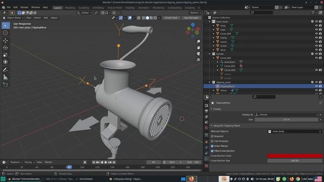
Task: Open the Options dropdown in viewport header
Action: pos(195,13)
